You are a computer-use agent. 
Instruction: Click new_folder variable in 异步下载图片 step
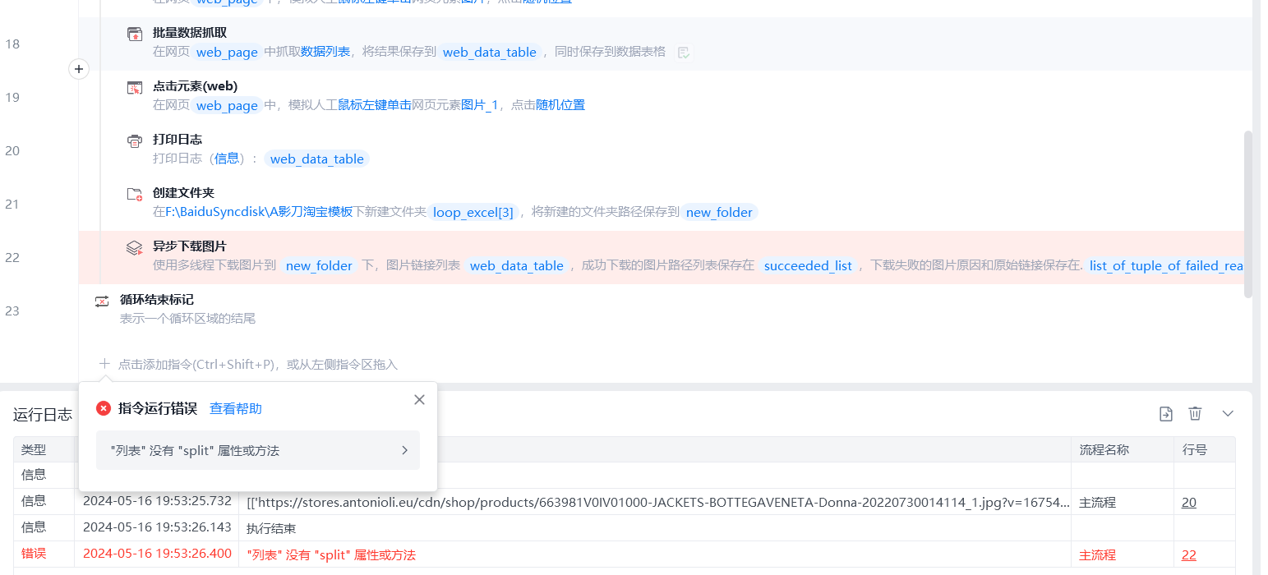[319, 266]
